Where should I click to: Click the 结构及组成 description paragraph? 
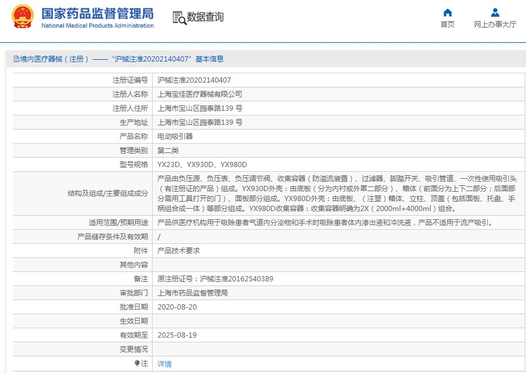[337, 193]
